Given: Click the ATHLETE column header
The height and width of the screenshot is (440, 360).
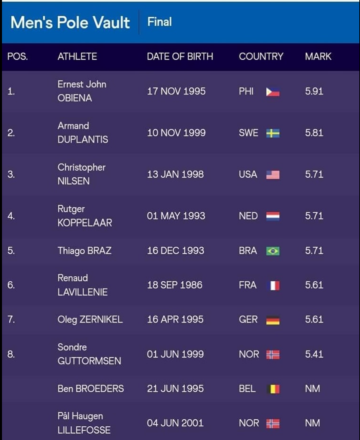Looking at the screenshot, I should (x=77, y=56).
